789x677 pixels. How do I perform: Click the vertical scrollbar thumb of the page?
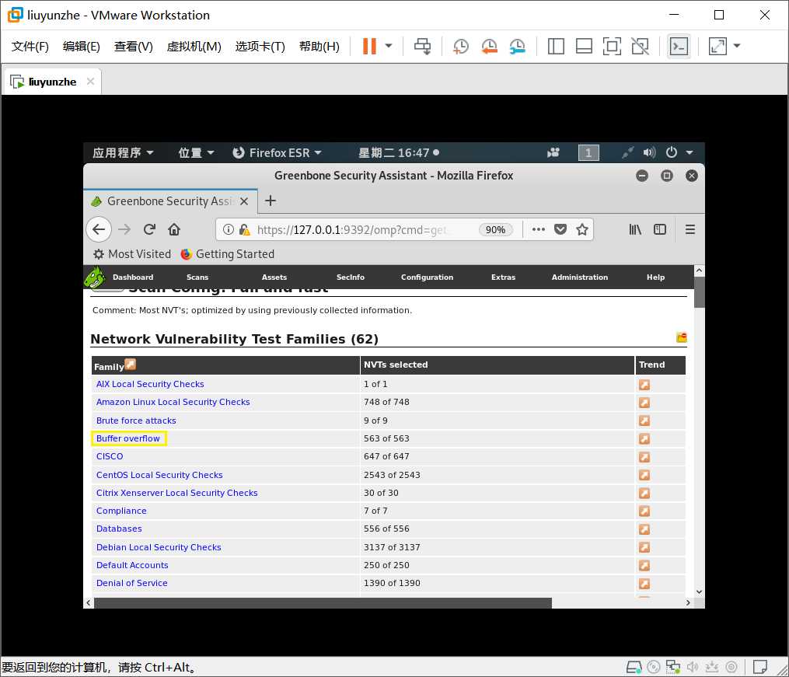[699, 291]
